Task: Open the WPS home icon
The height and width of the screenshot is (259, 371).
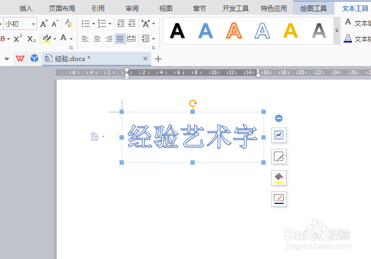Action: 20,58
